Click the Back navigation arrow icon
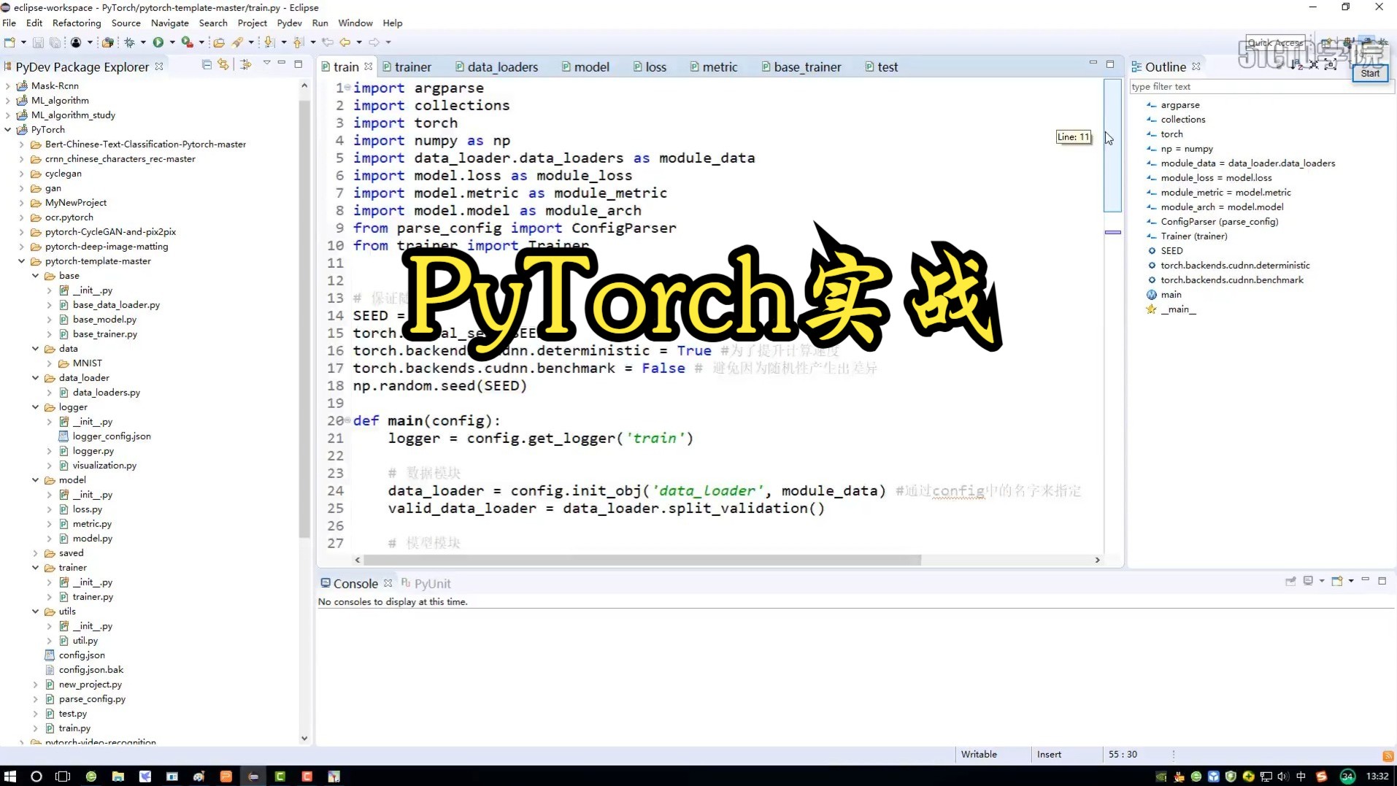 pyautogui.click(x=345, y=42)
